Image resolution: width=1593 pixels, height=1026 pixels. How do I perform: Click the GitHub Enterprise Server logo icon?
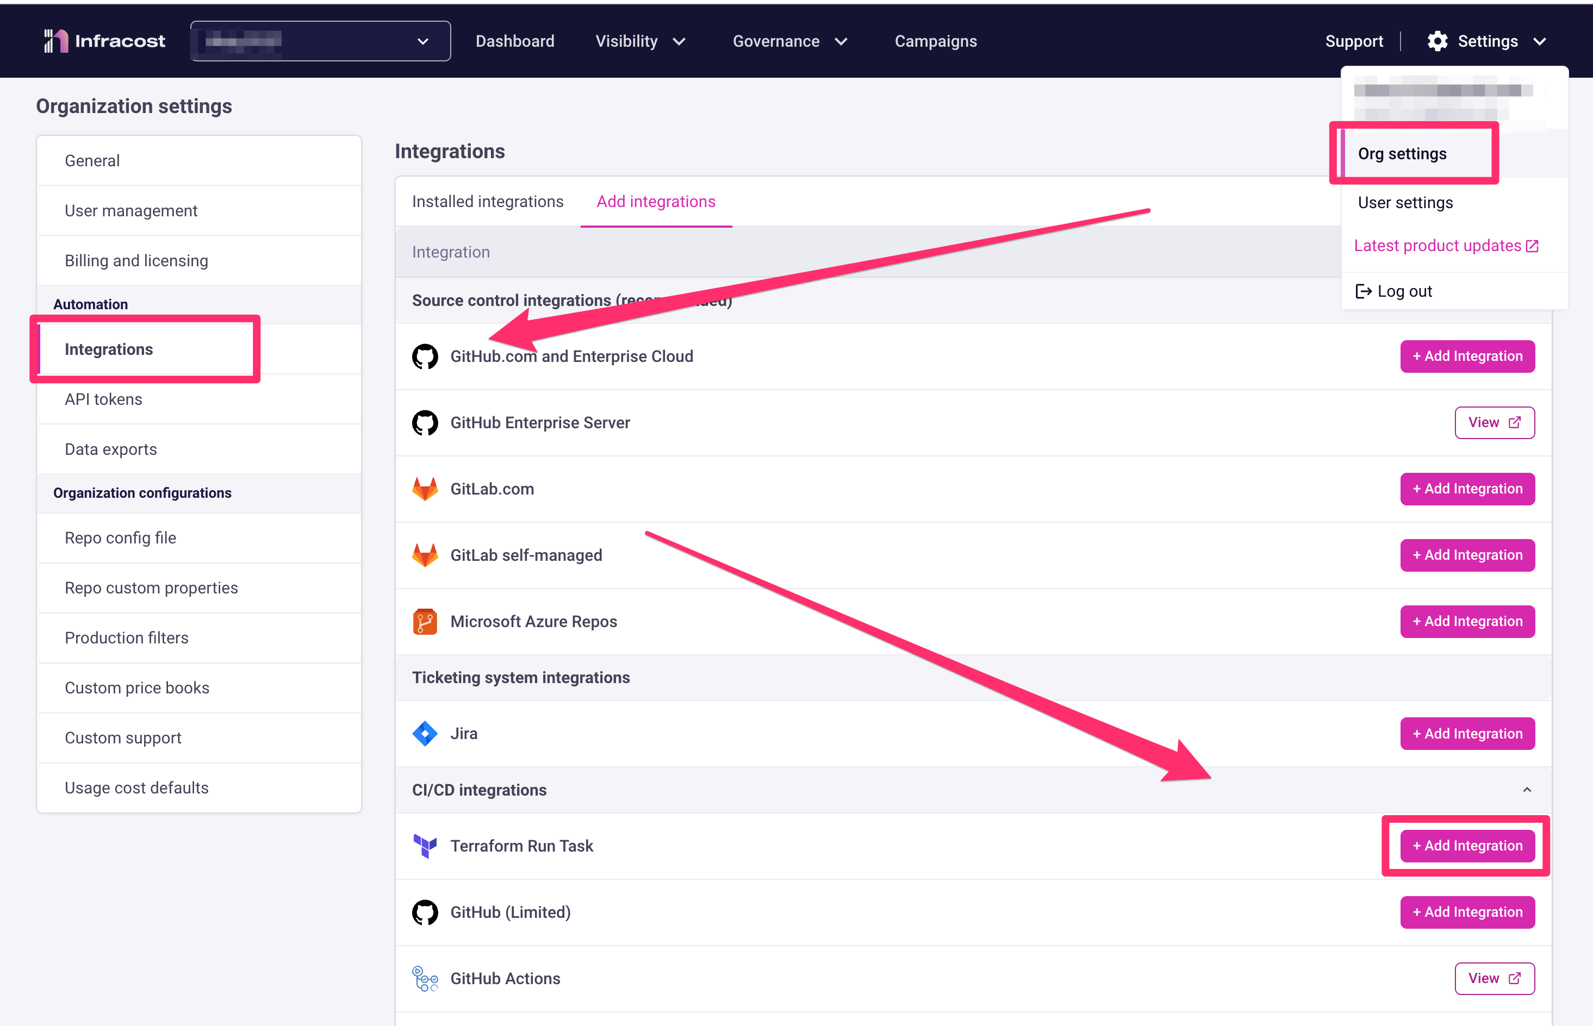click(425, 422)
